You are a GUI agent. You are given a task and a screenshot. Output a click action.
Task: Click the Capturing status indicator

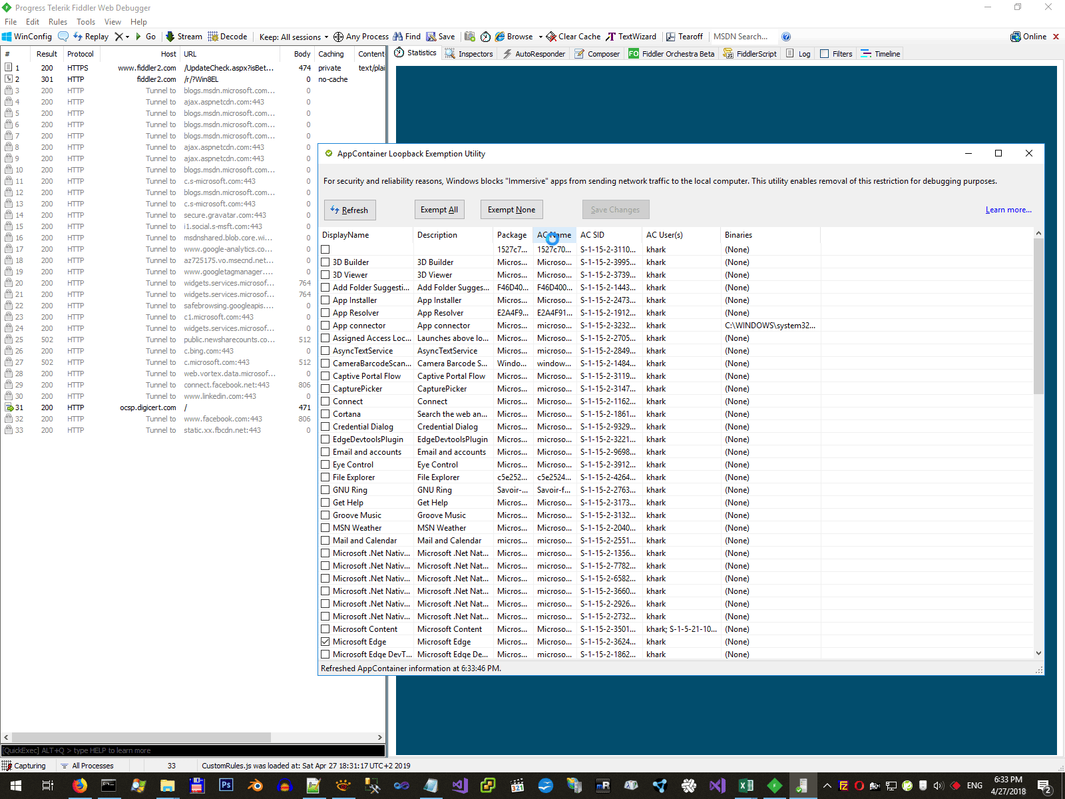[24, 766]
